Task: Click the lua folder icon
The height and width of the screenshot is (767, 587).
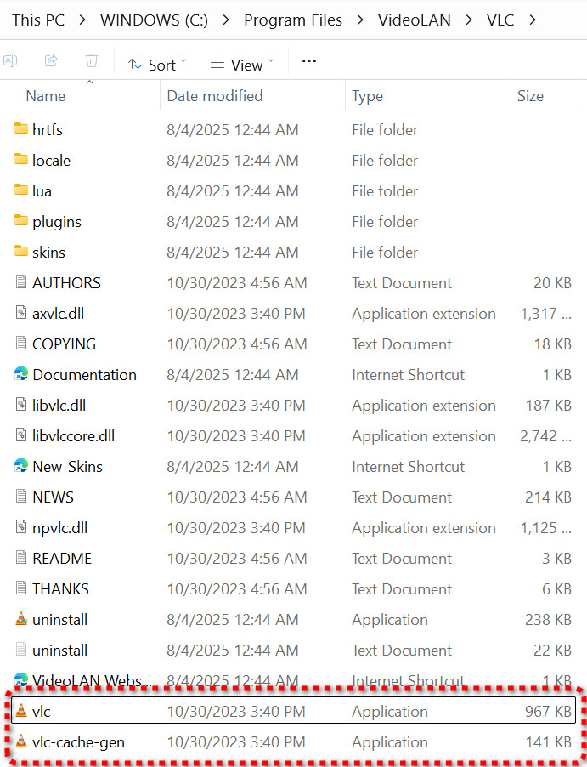Action: 21,190
